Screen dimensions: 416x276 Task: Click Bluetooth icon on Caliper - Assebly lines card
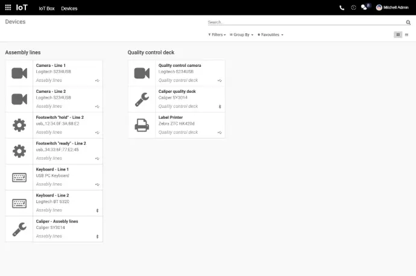pyautogui.click(x=97, y=236)
